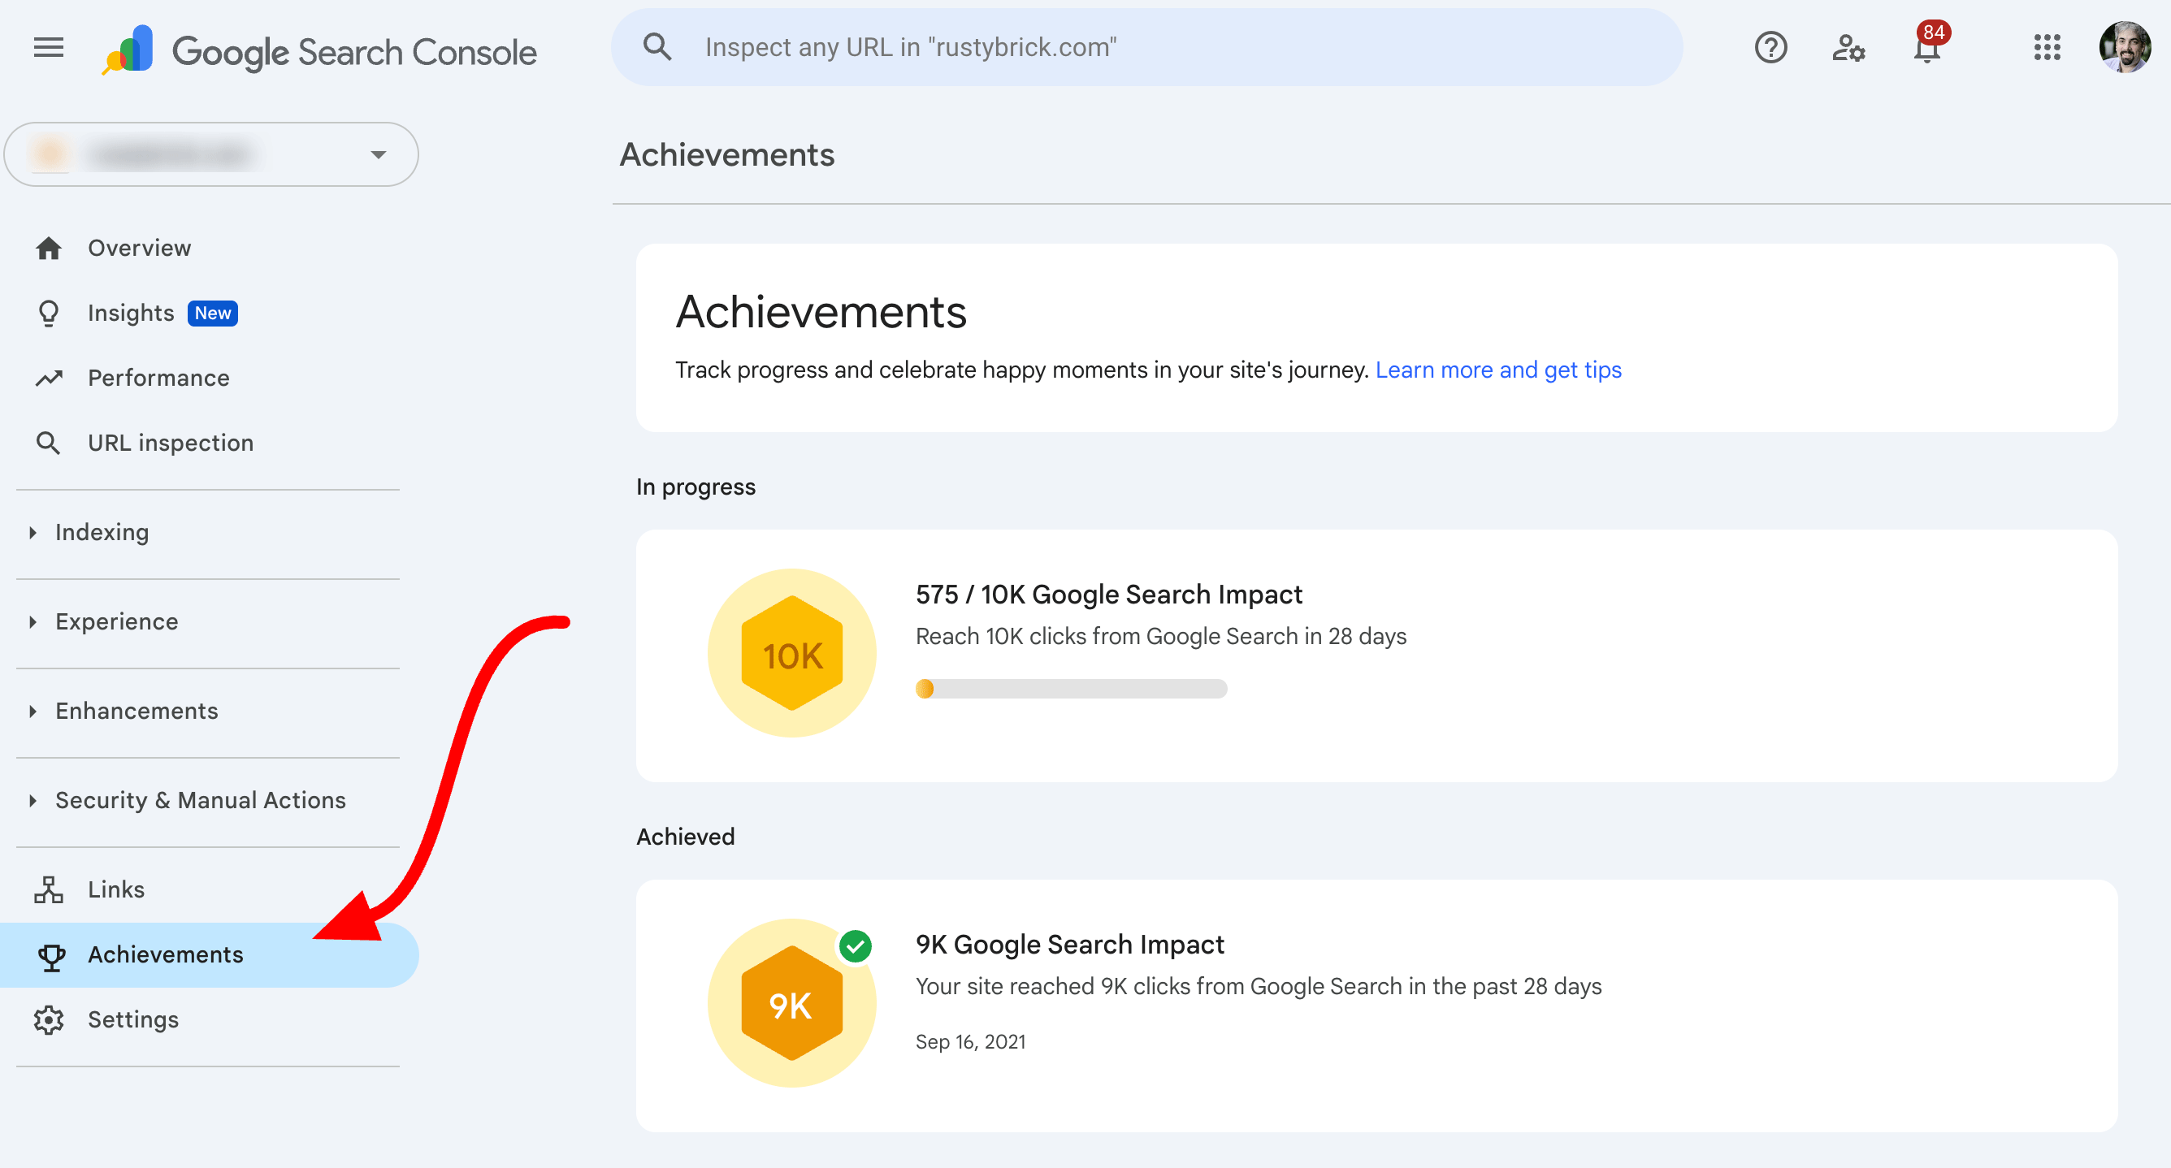2171x1168 pixels.
Task: Click the Insights lightbulb icon
Action: pyautogui.click(x=49, y=313)
